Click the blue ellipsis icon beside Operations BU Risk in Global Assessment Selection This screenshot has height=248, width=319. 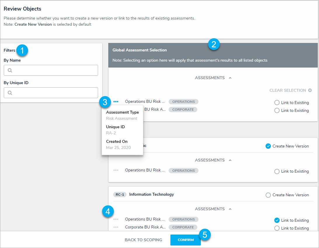tap(116, 102)
